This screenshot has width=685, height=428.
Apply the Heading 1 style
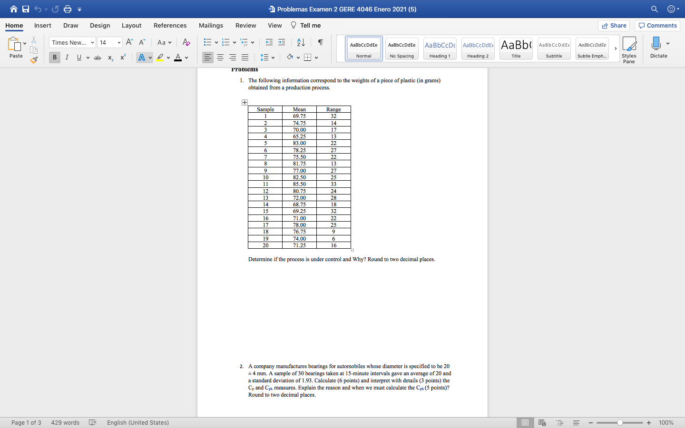440,48
